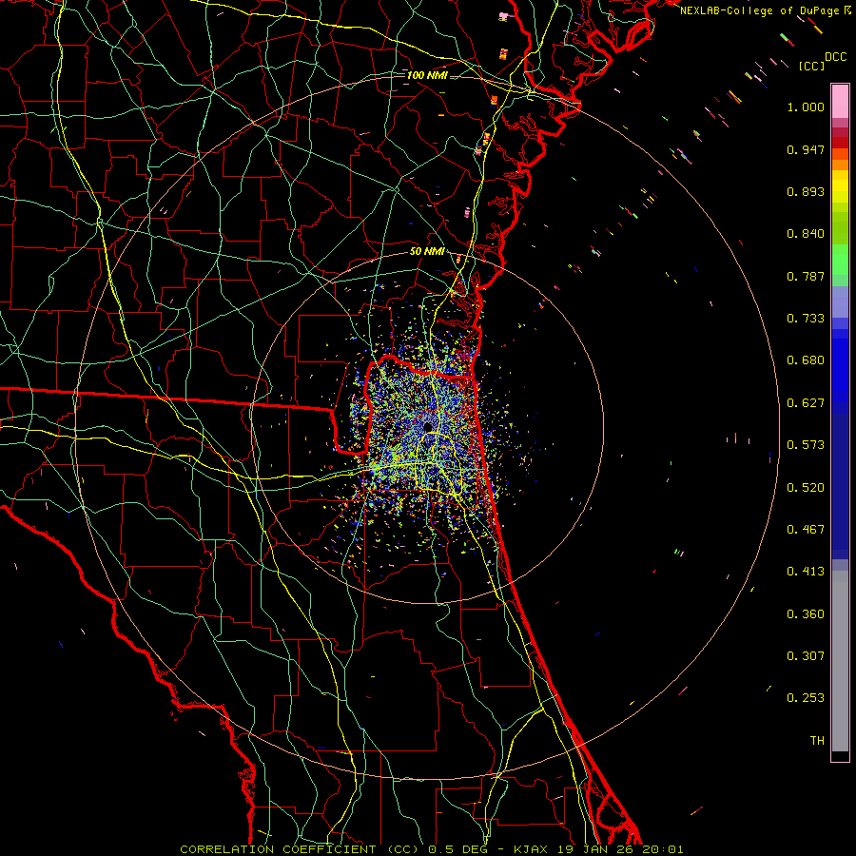The height and width of the screenshot is (856, 856).
Task: Click the 0.253 scale value
Action: (x=806, y=698)
